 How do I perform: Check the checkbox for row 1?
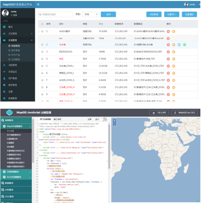pos(42,31)
